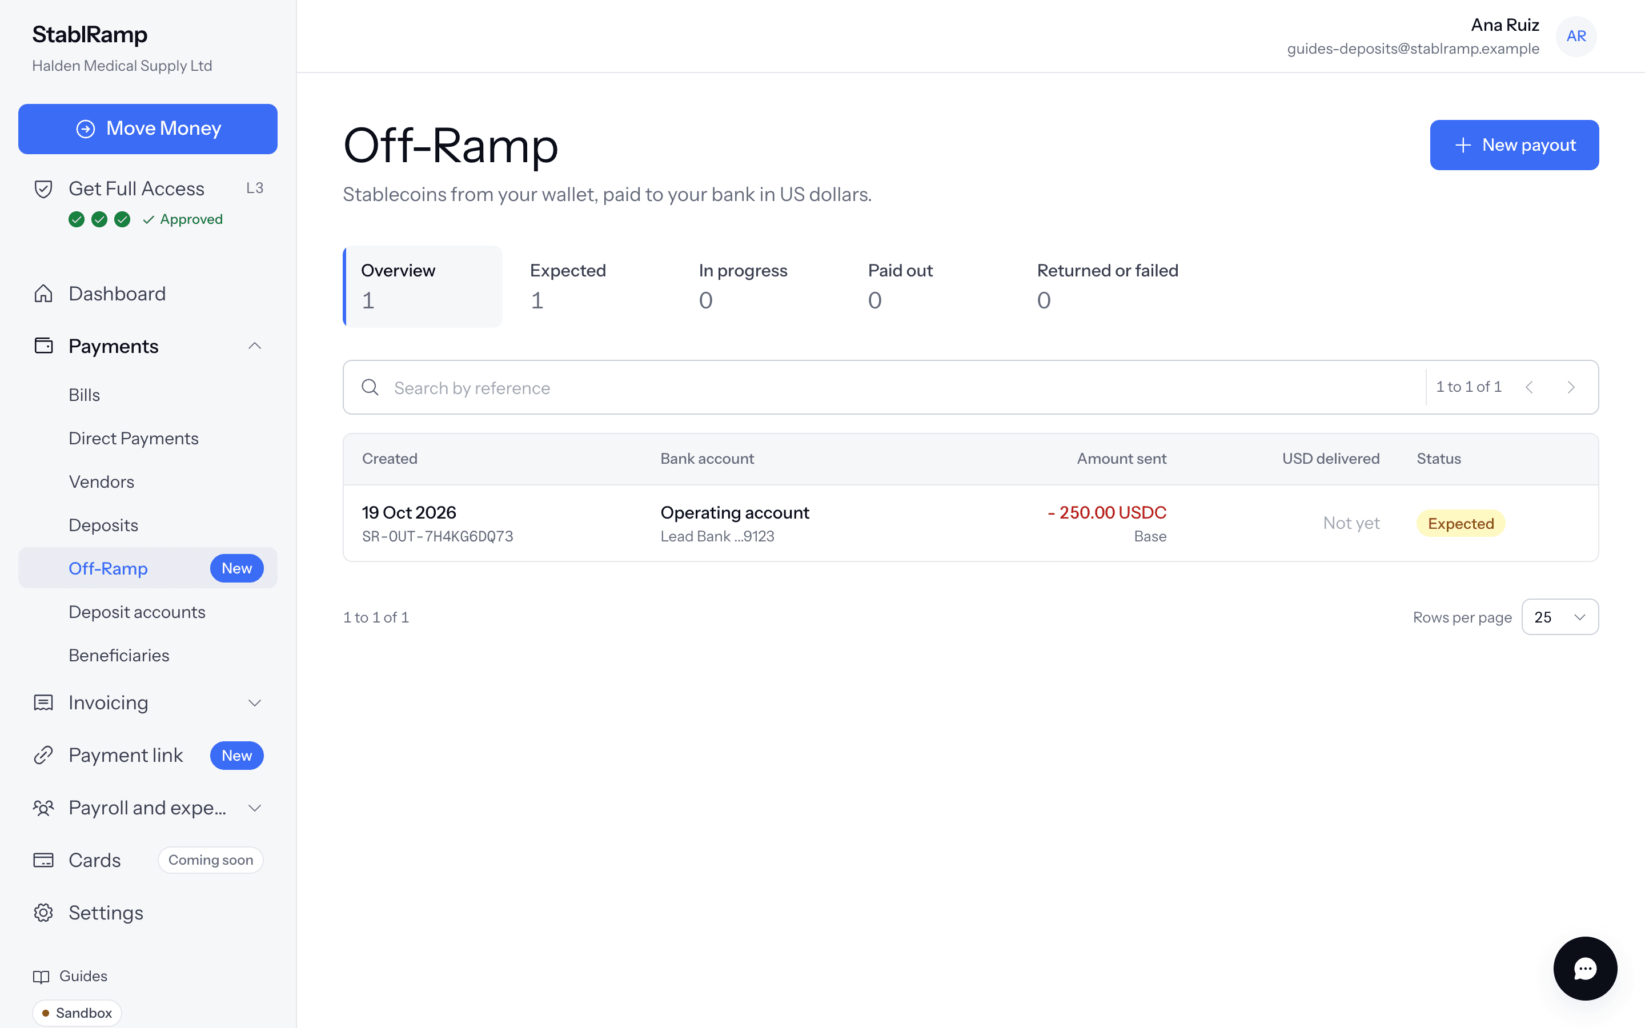Open Rows per page dropdown
Viewport: 1645px width, 1028px height.
pyautogui.click(x=1560, y=617)
